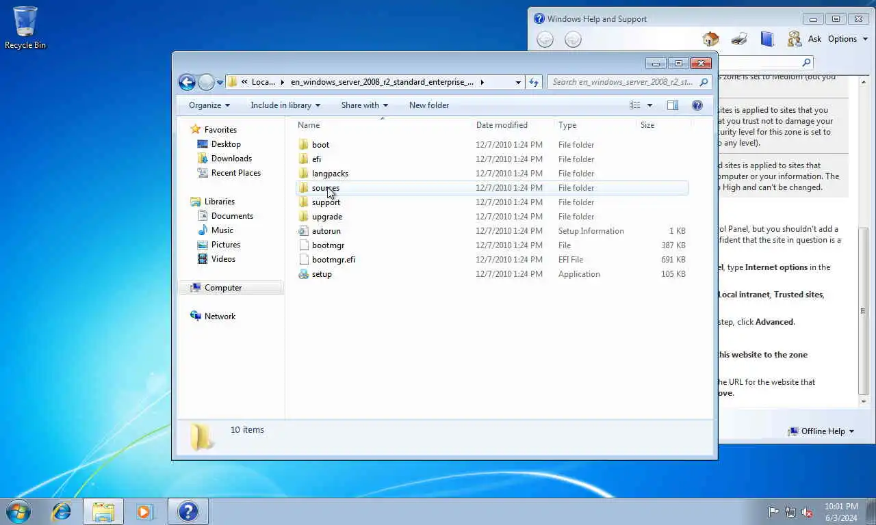Select the setup application icon

pyautogui.click(x=304, y=274)
